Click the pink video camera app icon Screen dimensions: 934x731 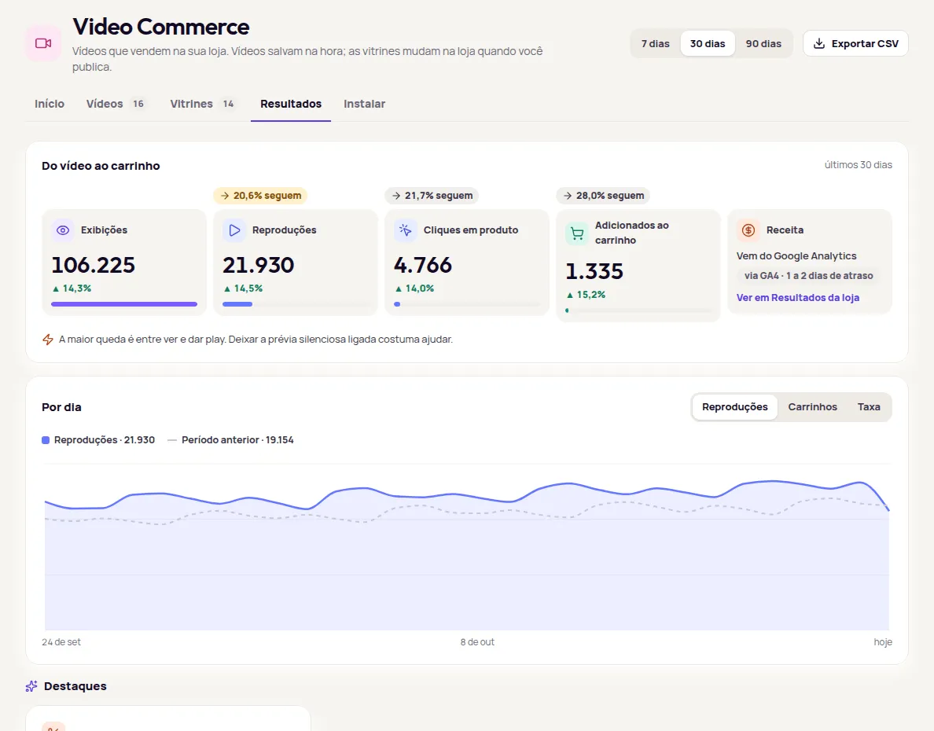[x=43, y=43]
